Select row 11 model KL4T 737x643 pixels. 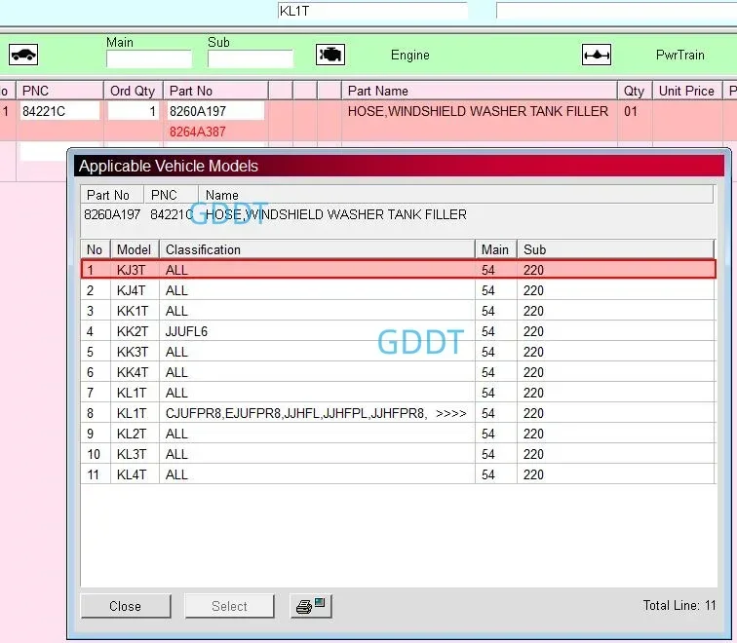pos(398,473)
